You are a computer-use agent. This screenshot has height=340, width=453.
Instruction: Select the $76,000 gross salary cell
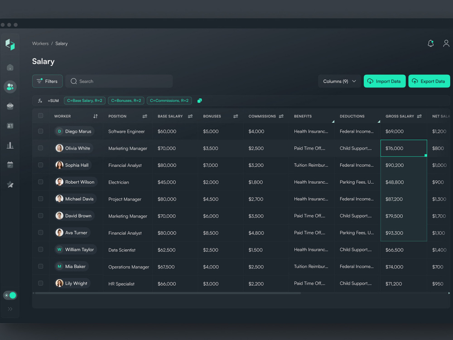point(404,148)
